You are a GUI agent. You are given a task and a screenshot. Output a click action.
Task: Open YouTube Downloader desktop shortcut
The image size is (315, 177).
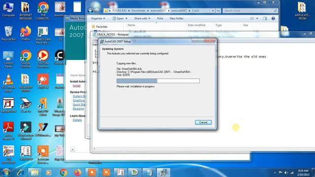[43, 59]
